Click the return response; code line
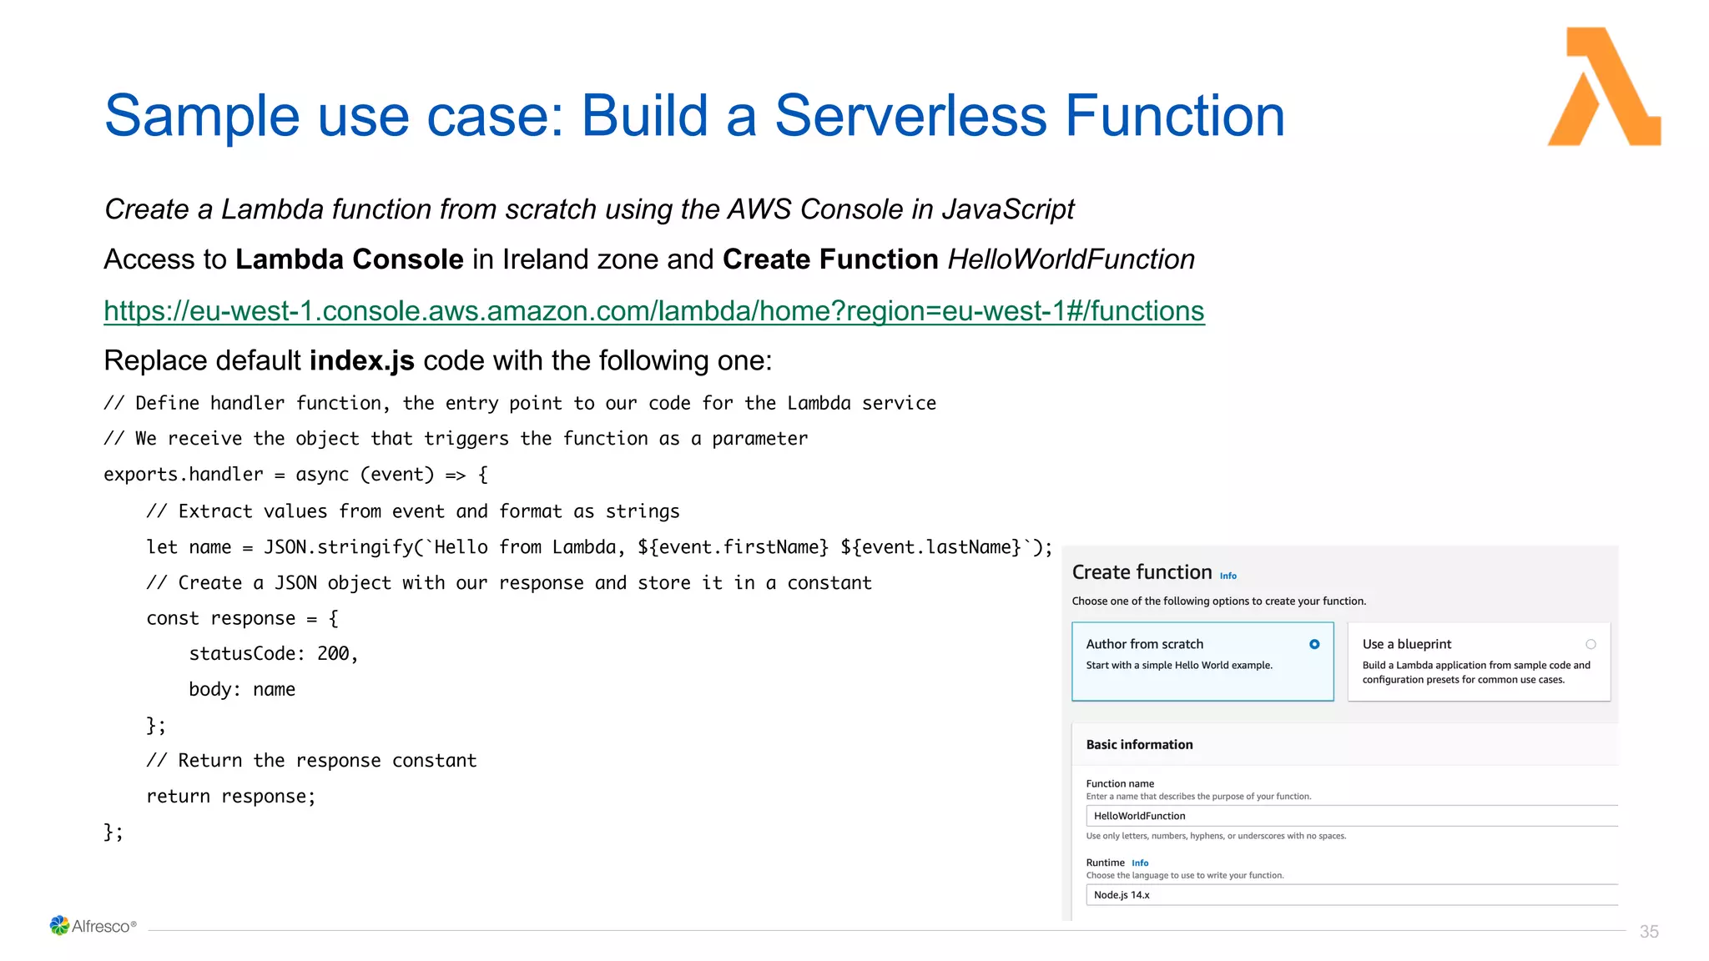 pos(230,797)
